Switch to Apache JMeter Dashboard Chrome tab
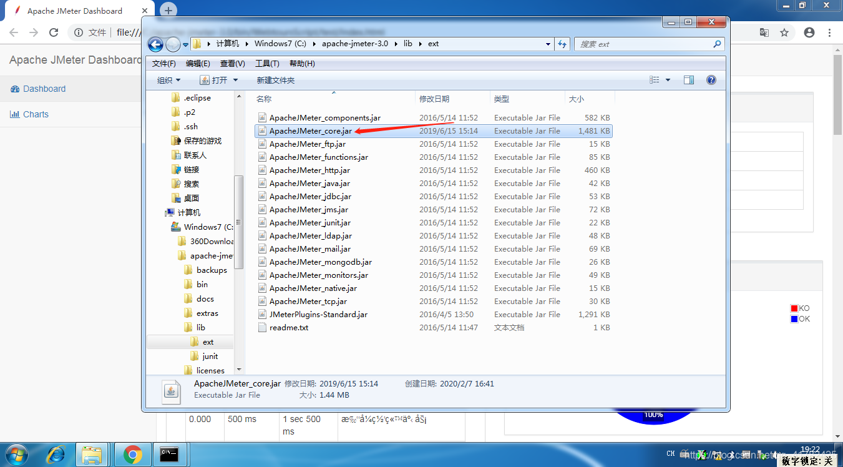The height and width of the screenshot is (467, 843). click(x=75, y=11)
